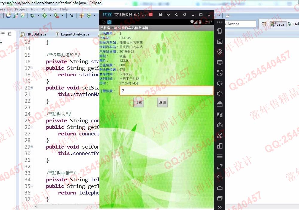Click the departure station text 福州长乐汽车站
Image resolution: width=299 pixels, height=210 pixels.
tap(131, 42)
